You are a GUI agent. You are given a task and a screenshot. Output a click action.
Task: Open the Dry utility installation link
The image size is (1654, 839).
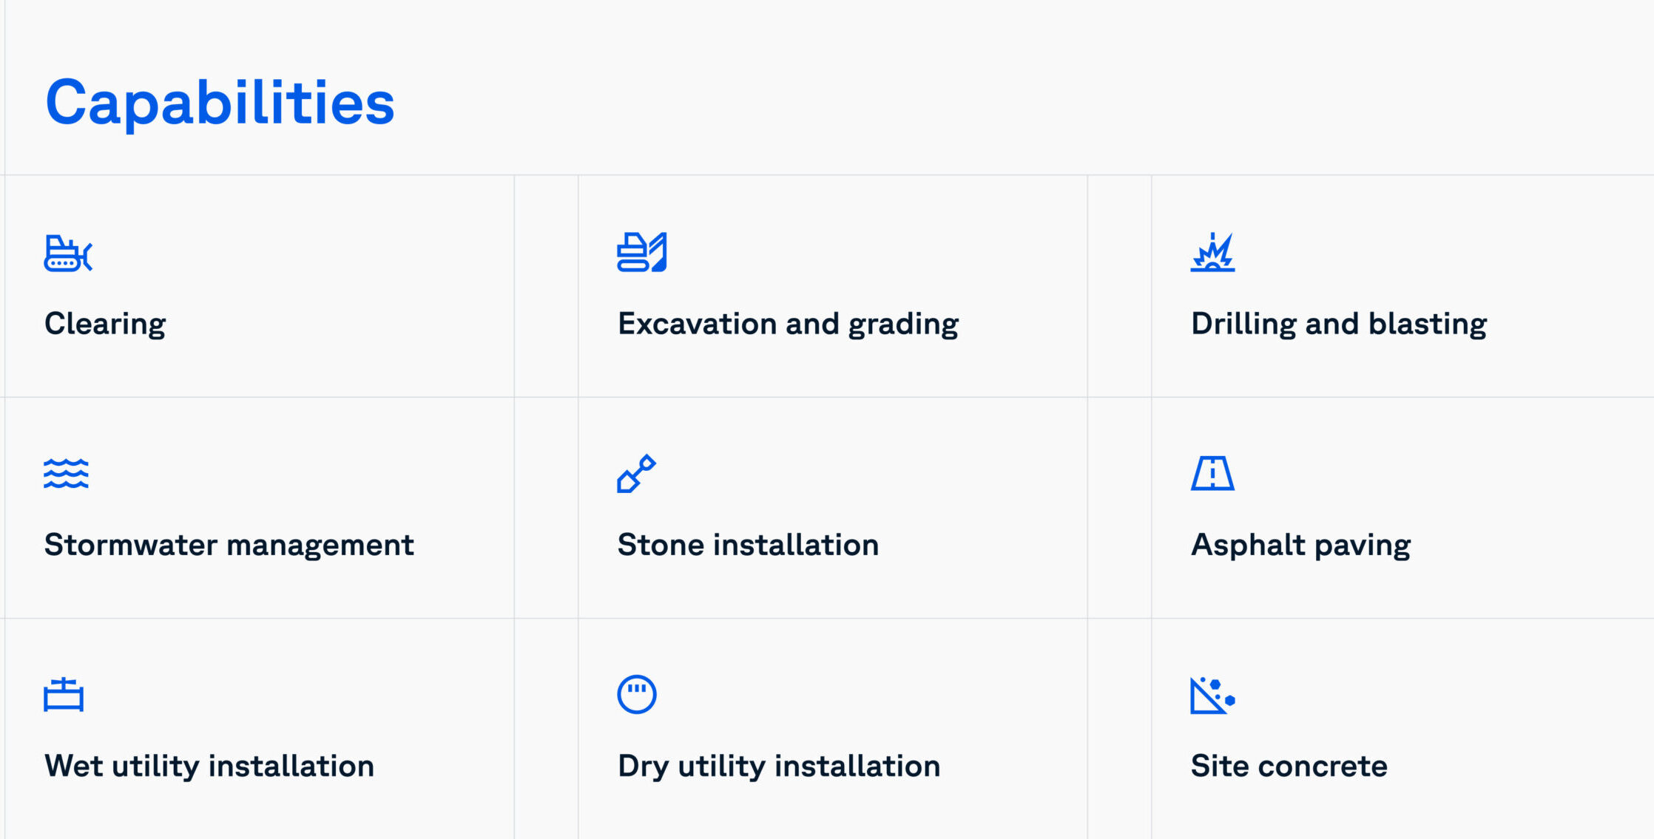[779, 767]
